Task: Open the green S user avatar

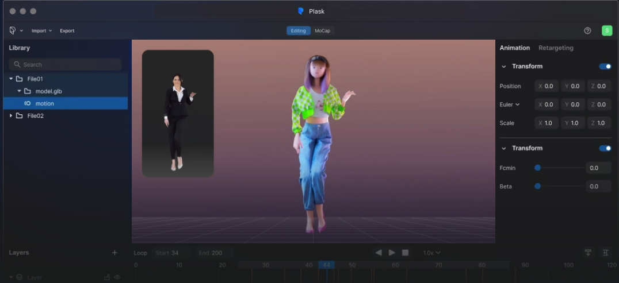Action: tap(607, 30)
